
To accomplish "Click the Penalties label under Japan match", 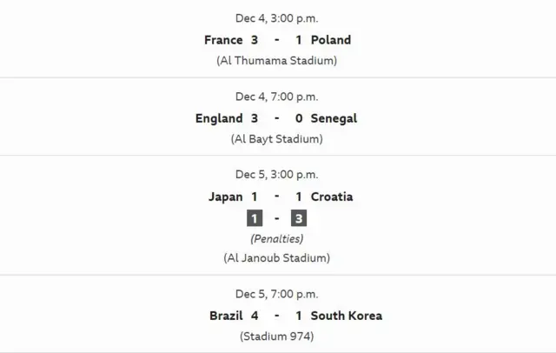I will point(276,238).
